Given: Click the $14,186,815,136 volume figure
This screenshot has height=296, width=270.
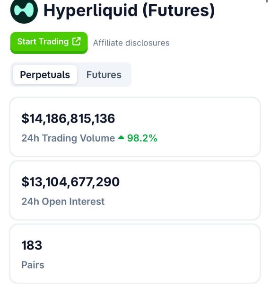Looking at the screenshot, I should coord(68,119).
